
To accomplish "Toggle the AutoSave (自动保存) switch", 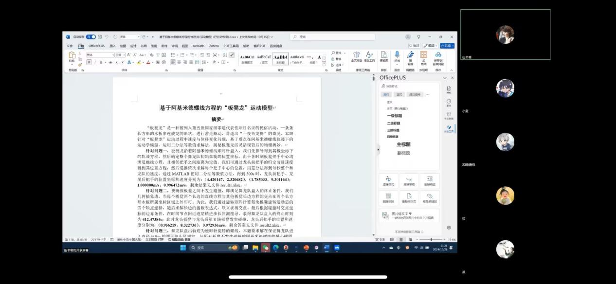I will point(91,37).
